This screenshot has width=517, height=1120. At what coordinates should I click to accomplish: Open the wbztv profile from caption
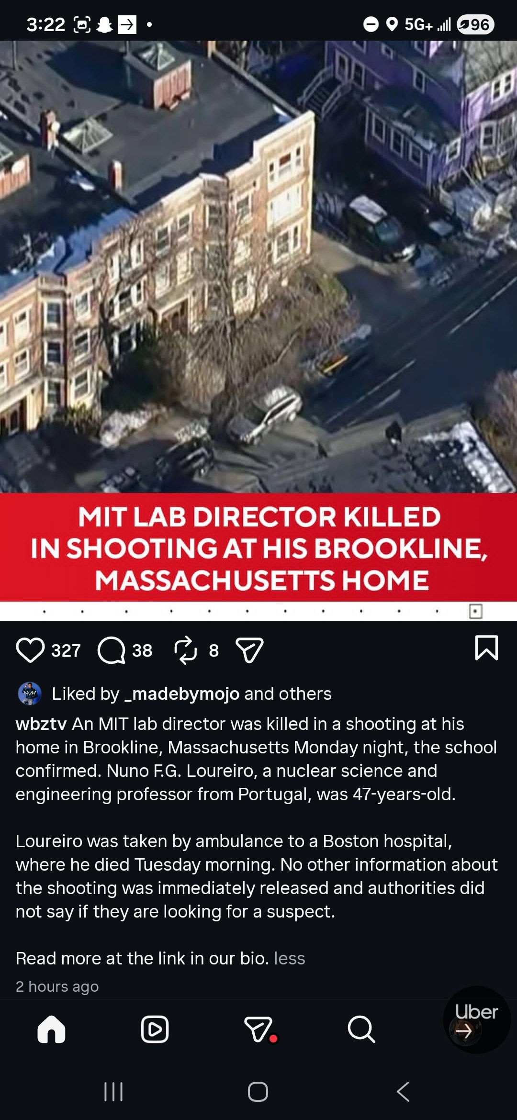[x=41, y=724]
